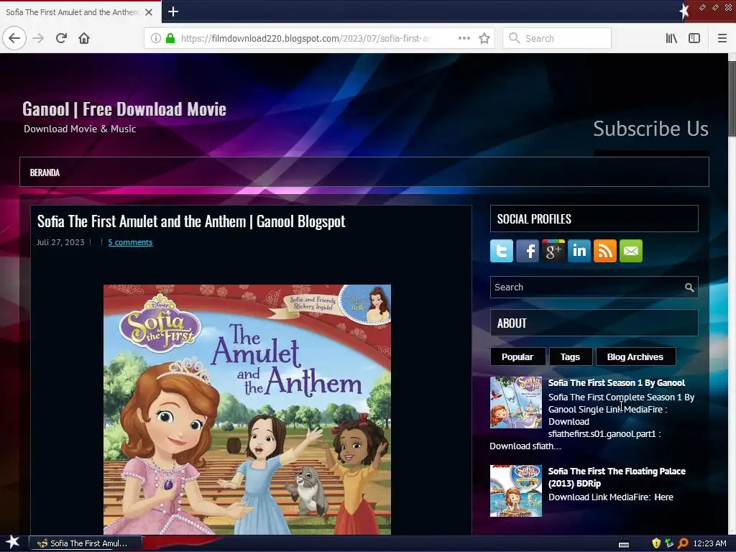Select the Popular tab
This screenshot has height=552, width=736.
[517, 356]
